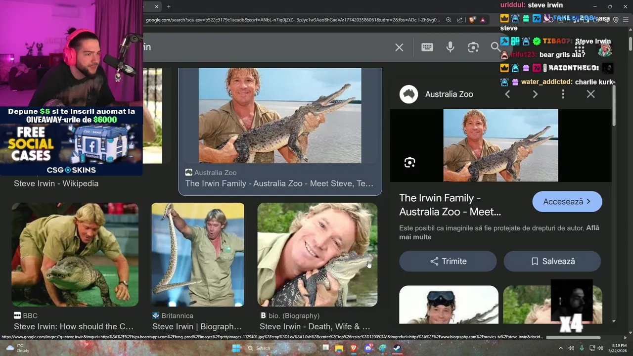Click the address bar URL field
Viewport: 633px width, 356px height.
coord(292,20)
